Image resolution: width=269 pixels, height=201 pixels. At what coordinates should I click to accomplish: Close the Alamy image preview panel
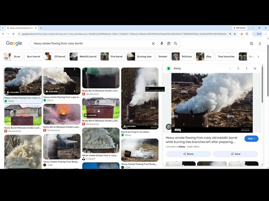click(x=255, y=68)
